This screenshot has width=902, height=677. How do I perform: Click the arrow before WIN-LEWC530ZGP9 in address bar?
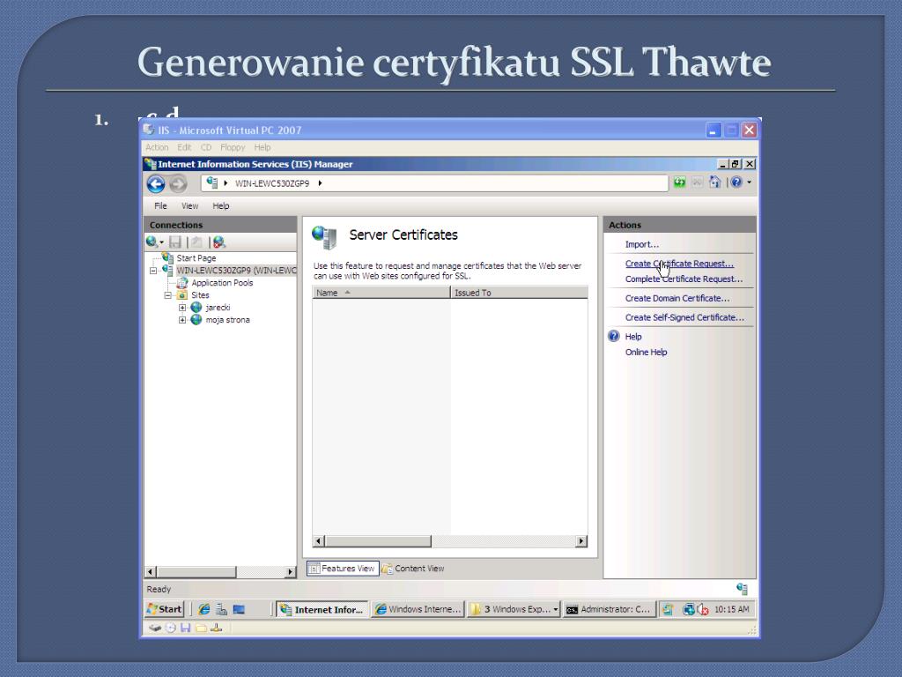click(225, 183)
